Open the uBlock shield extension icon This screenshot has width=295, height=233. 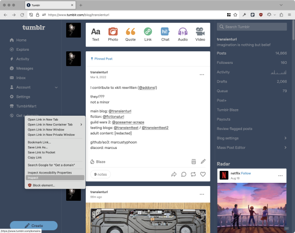point(261,15)
